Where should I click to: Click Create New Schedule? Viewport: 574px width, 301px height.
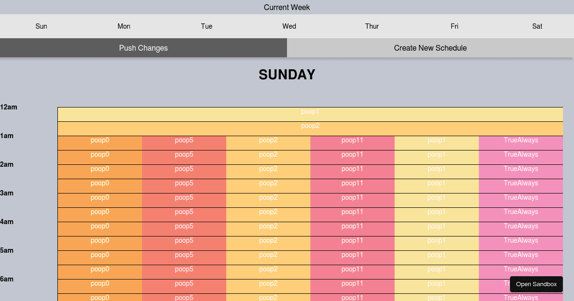tap(430, 48)
